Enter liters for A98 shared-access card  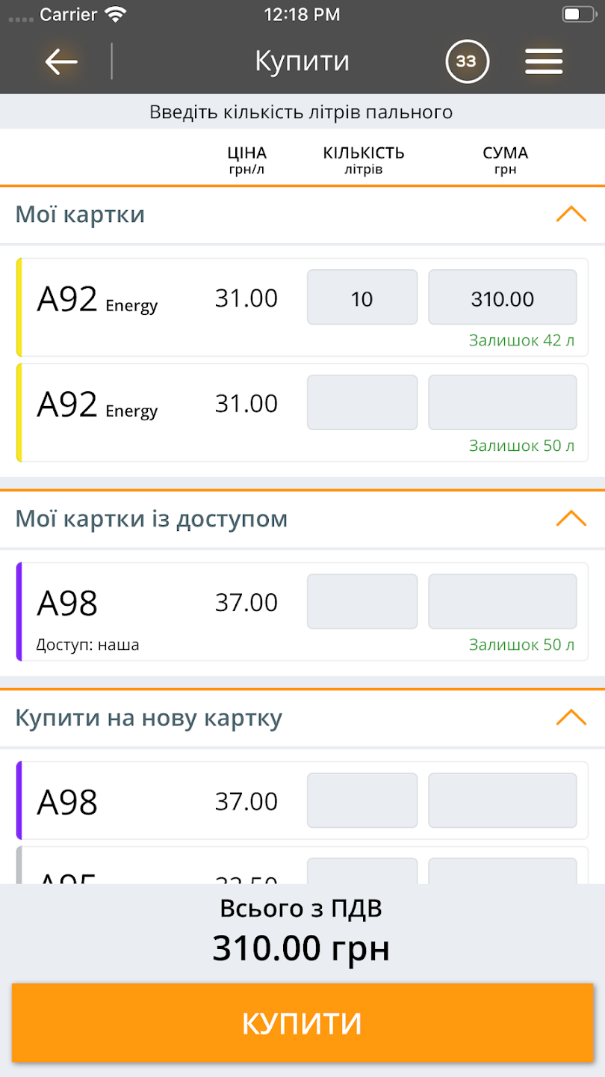(x=362, y=602)
